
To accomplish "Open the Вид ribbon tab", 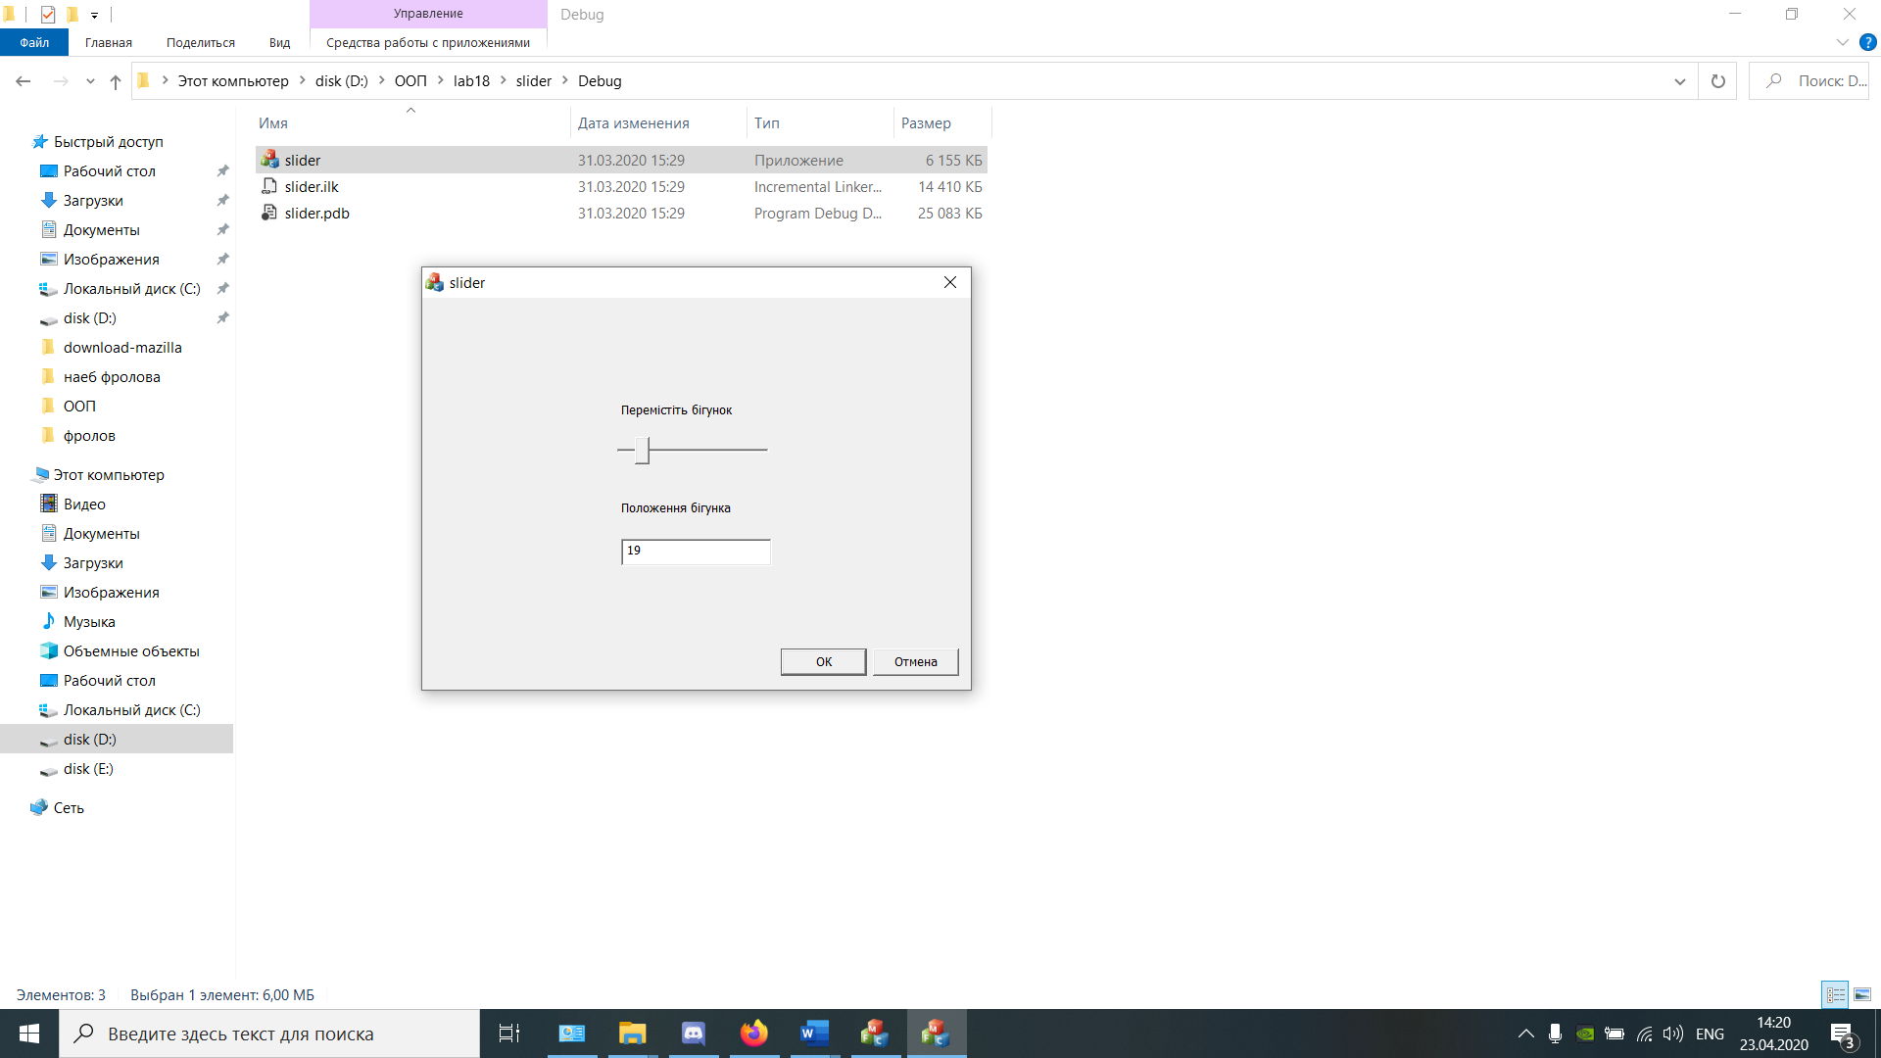I will (280, 42).
